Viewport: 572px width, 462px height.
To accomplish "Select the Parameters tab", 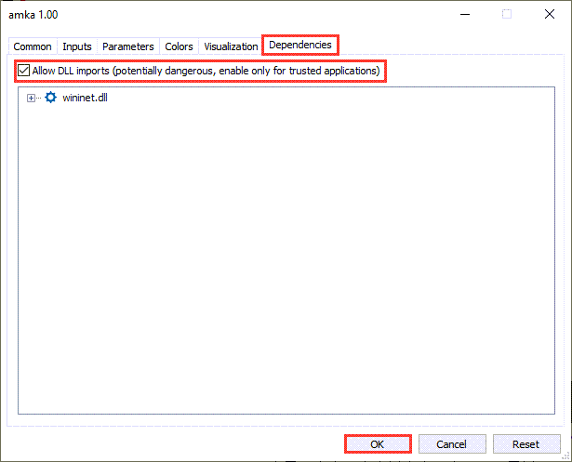I will pyautogui.click(x=128, y=46).
